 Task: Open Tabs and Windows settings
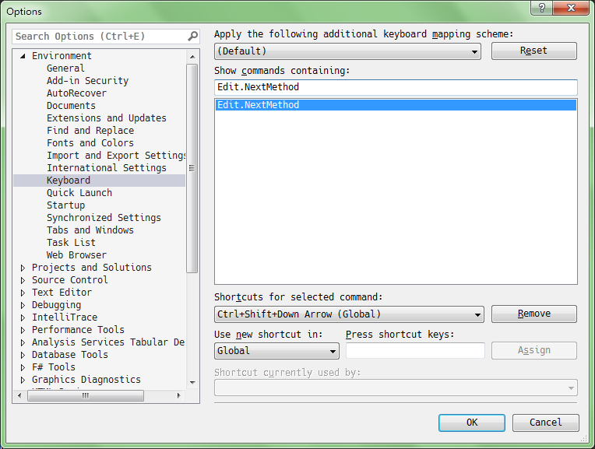90,230
